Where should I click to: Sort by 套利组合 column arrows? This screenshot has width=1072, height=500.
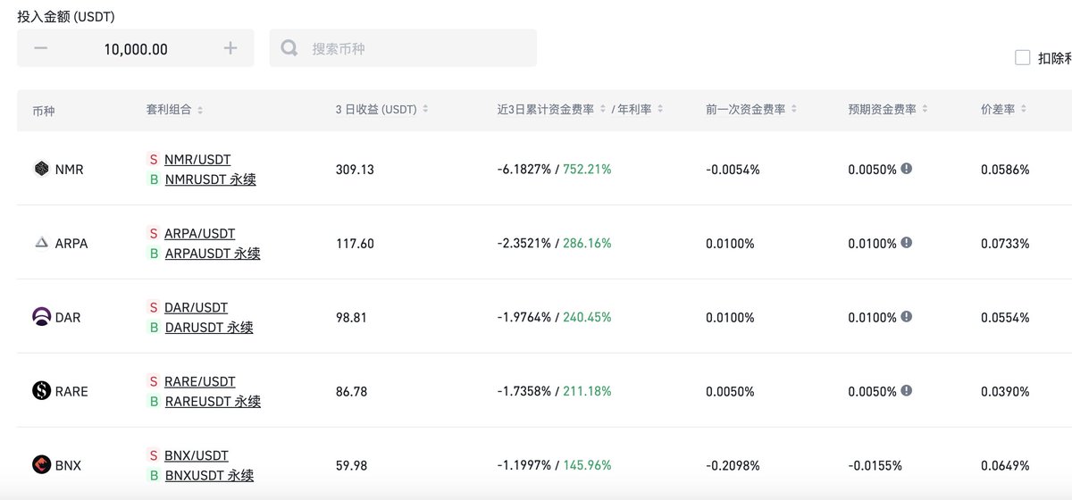click(x=200, y=110)
